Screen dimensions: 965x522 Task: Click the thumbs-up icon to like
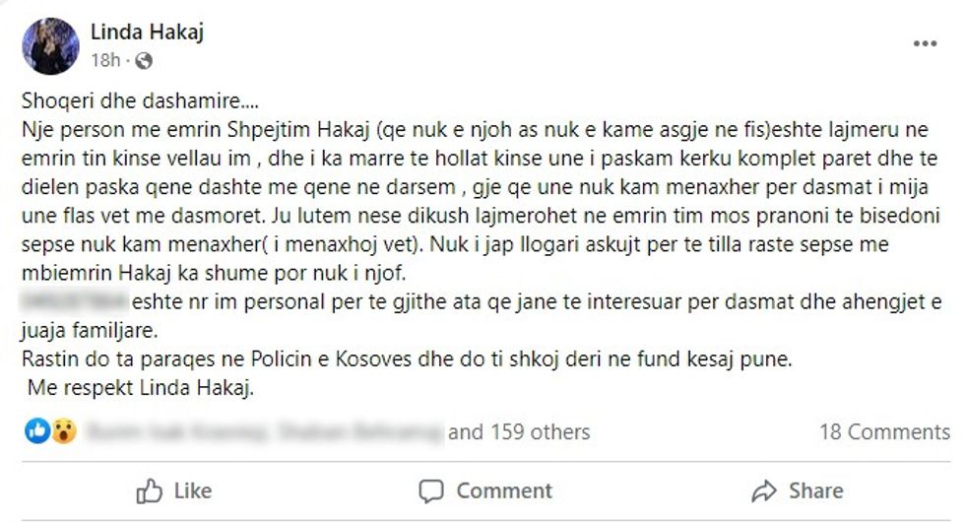(x=150, y=490)
